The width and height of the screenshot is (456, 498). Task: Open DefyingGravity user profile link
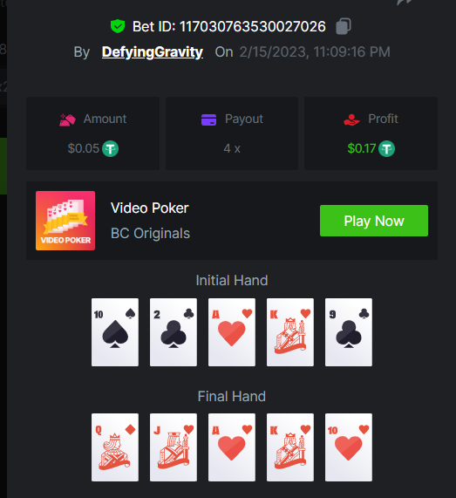pyautogui.click(x=153, y=51)
